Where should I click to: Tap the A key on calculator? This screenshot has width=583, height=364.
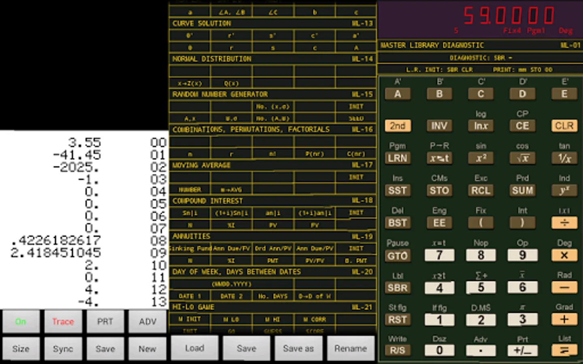(398, 94)
